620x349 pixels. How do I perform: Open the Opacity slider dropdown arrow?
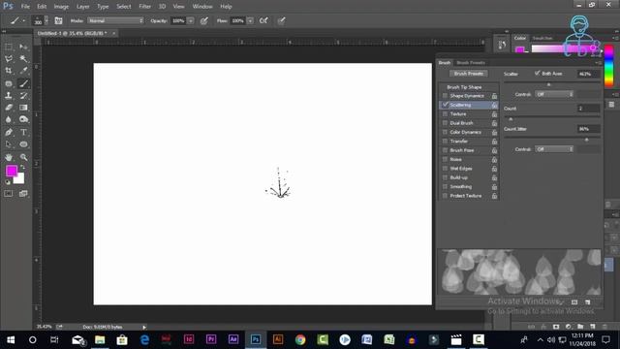tap(191, 20)
